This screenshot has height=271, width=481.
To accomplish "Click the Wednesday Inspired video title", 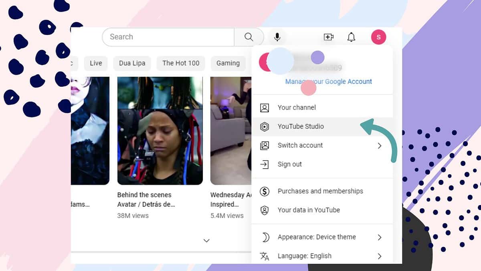I will 231,200.
